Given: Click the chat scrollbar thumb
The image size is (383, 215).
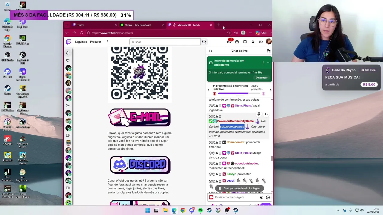Looking at the screenshot, I should pyautogui.click(x=272, y=158).
